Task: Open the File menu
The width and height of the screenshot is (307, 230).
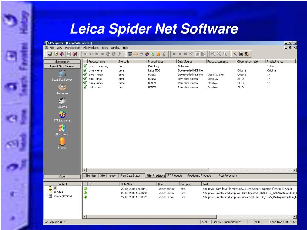Action: click(52, 48)
